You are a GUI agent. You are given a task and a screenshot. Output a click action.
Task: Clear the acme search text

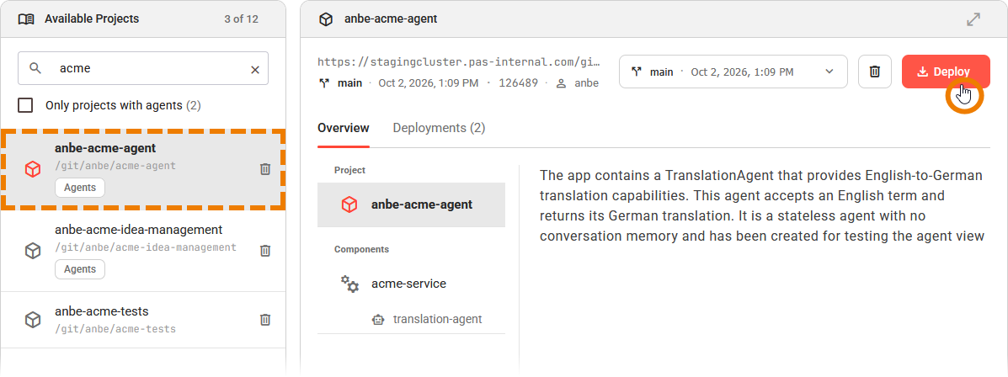254,69
